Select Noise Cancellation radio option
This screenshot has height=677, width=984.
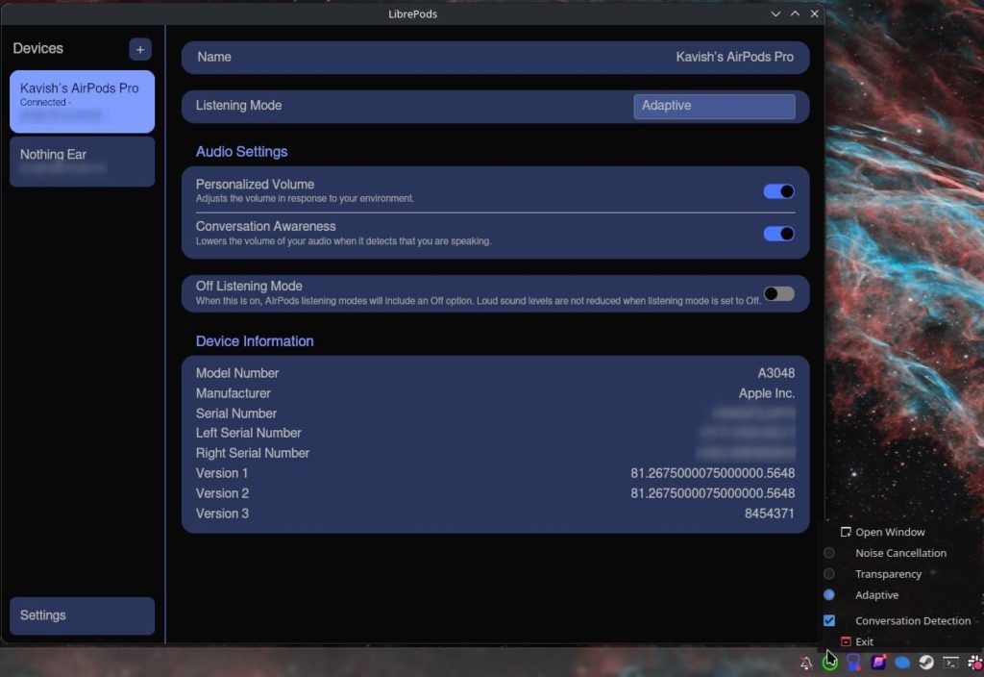(829, 553)
